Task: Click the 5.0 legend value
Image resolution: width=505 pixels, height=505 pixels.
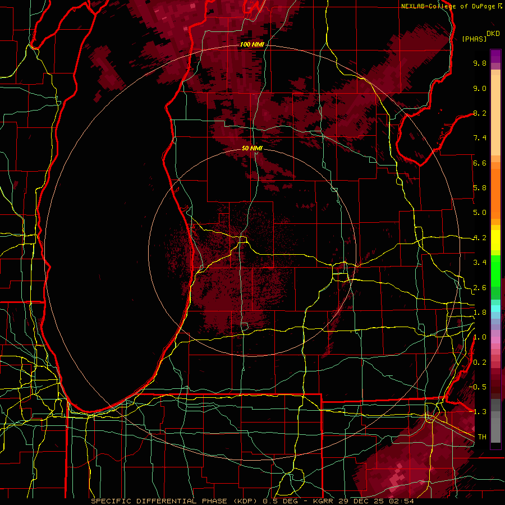Action: [x=480, y=213]
